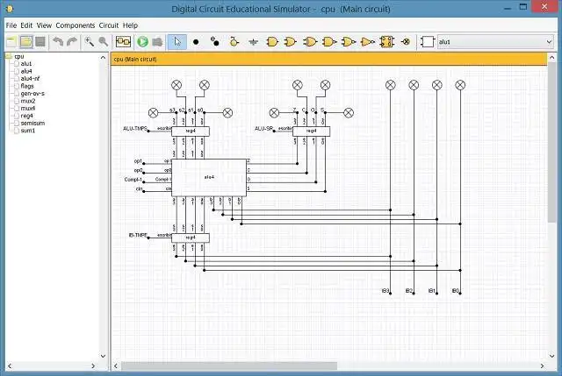Select the NAND gate tool
Image resolution: width=562 pixels, height=376 pixels.
click(x=329, y=42)
